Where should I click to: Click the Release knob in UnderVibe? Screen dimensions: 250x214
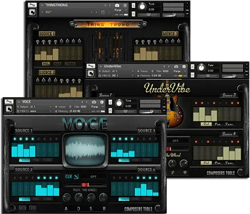(184, 164)
